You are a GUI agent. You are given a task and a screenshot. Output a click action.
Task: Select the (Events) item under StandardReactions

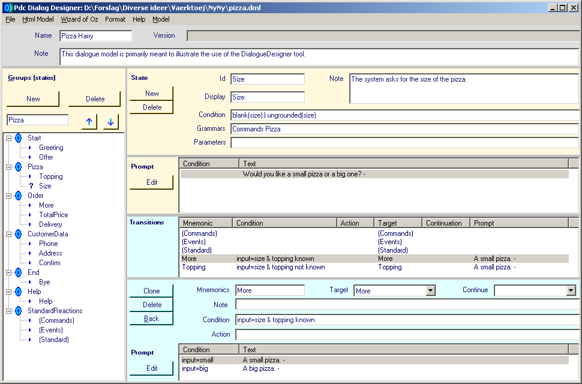51,330
